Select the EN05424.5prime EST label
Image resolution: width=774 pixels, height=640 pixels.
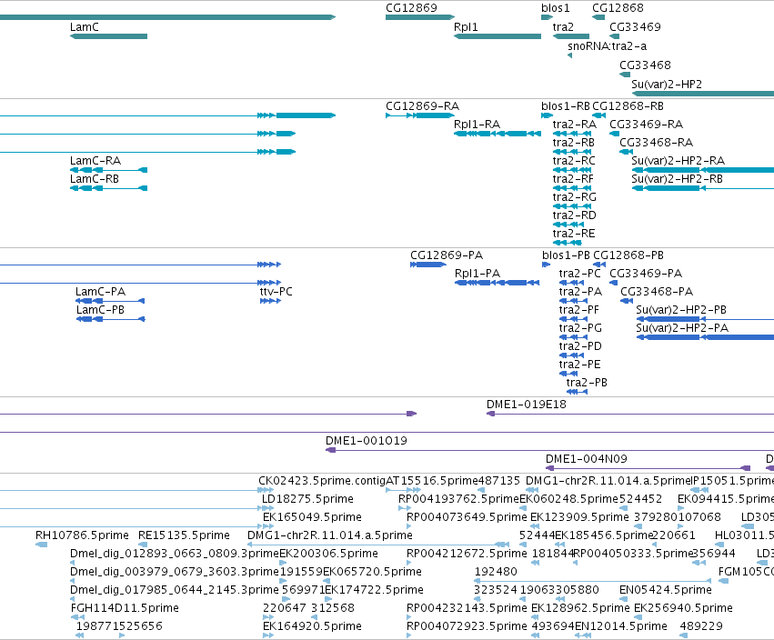[666, 590]
